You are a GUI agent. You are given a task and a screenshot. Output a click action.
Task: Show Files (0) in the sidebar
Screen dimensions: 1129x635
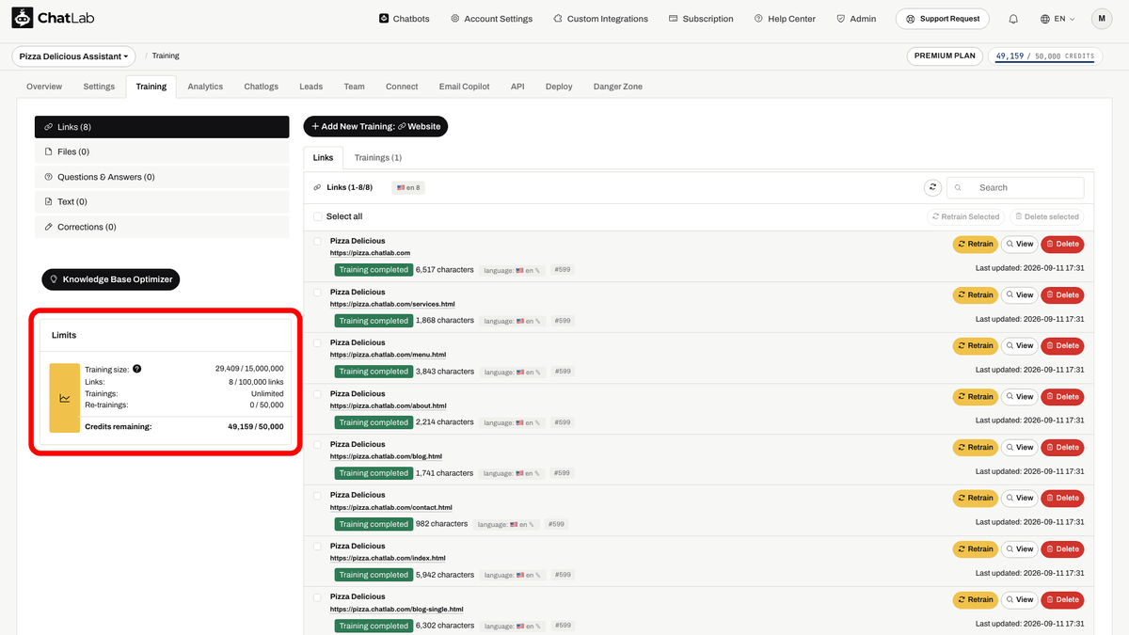(162, 151)
